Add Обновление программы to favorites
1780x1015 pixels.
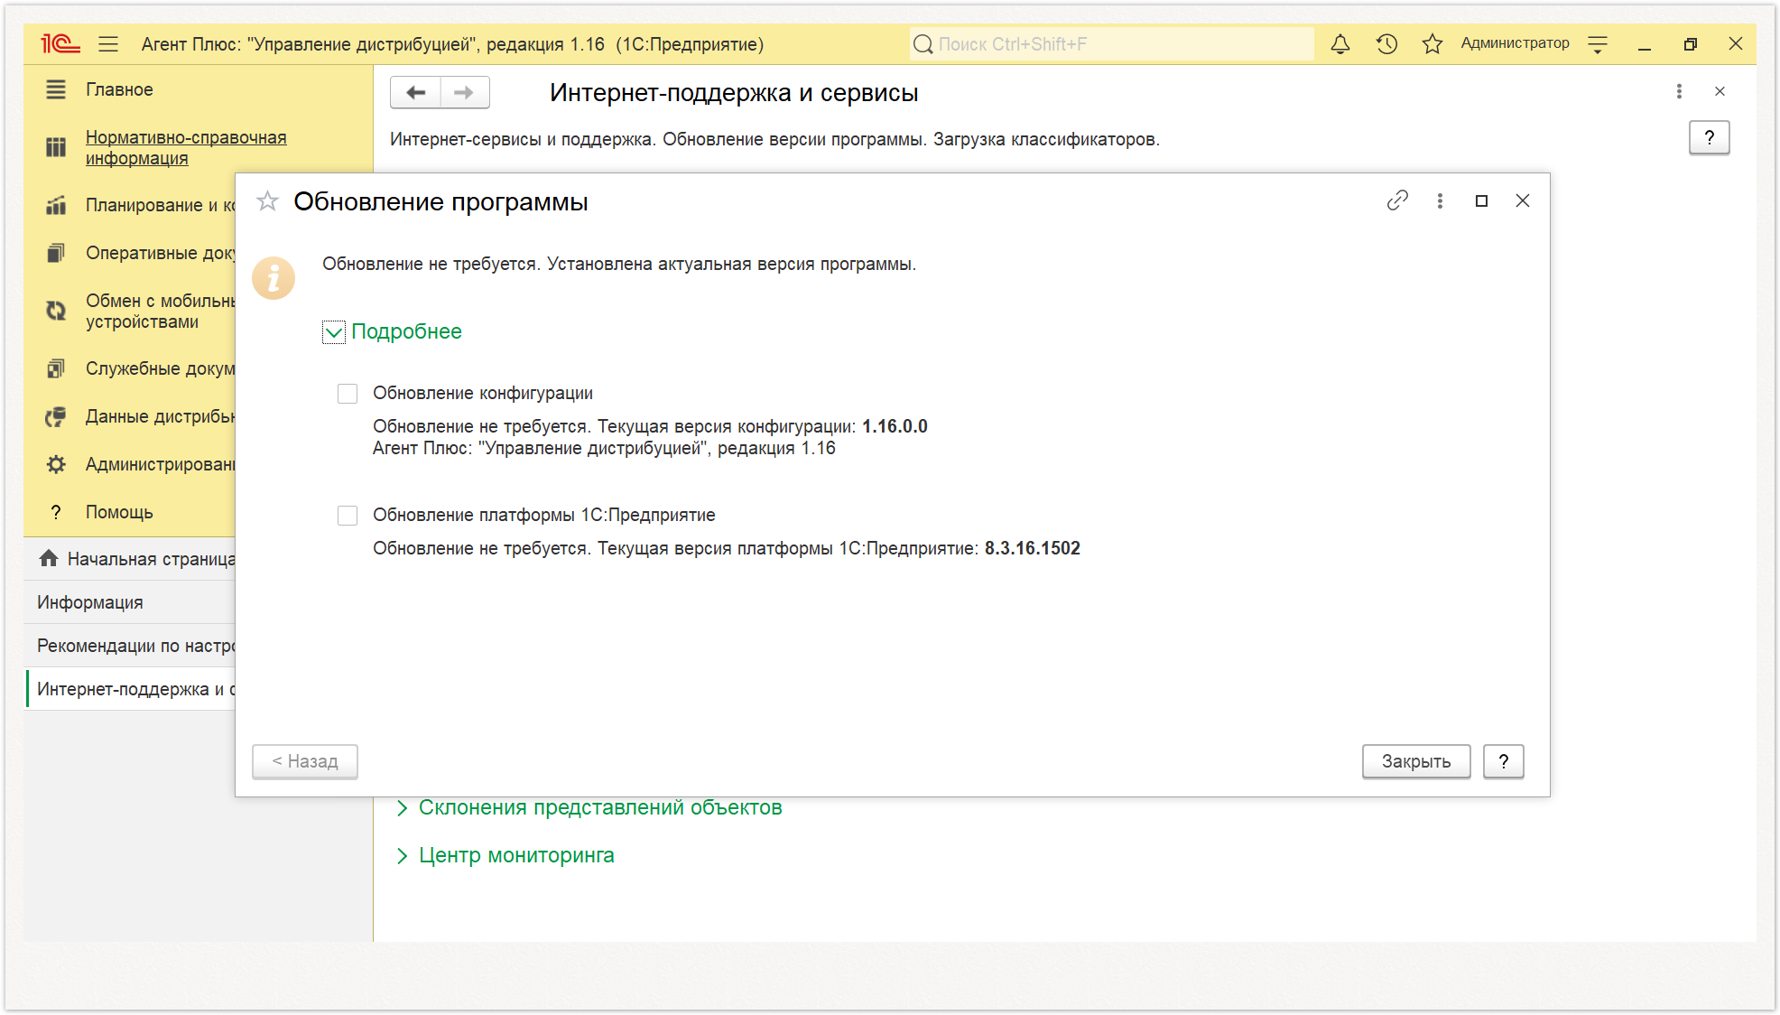coord(267,200)
